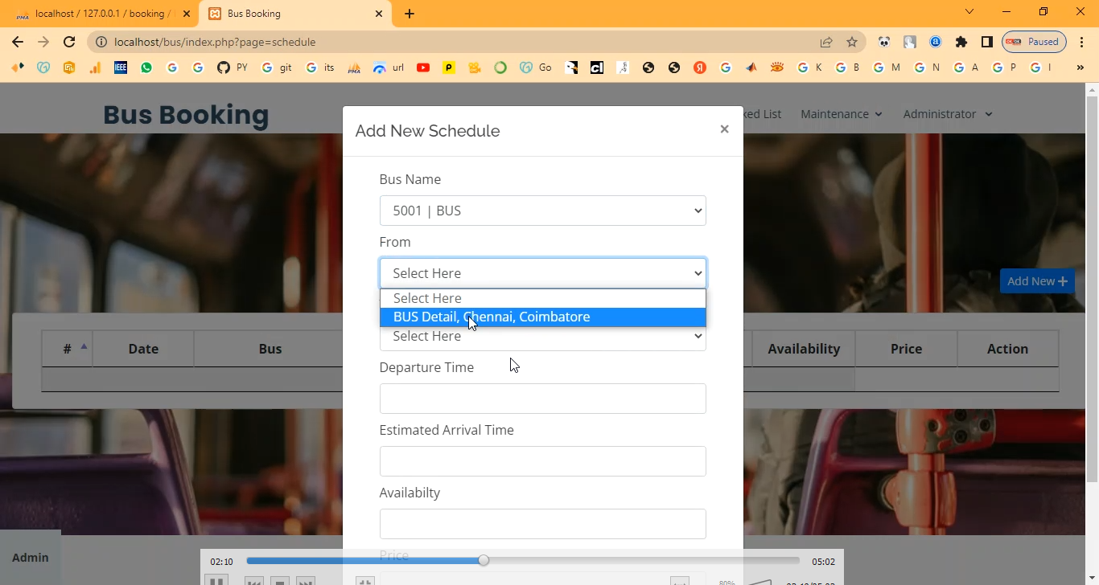
Task: Open the tab search chevron
Action: click(x=969, y=12)
